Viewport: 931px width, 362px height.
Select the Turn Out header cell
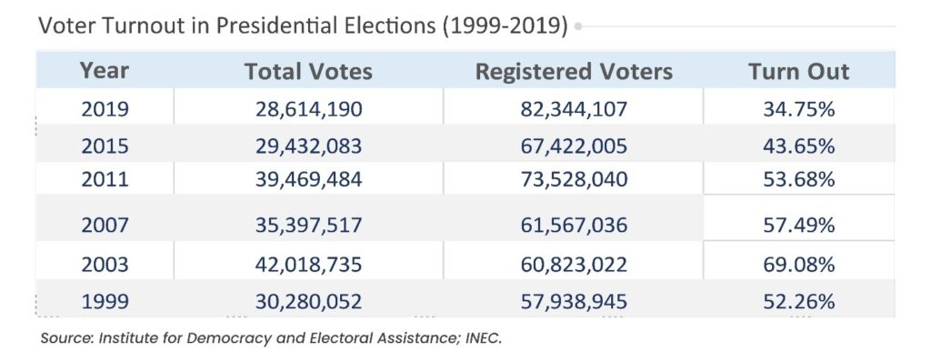pos(798,71)
